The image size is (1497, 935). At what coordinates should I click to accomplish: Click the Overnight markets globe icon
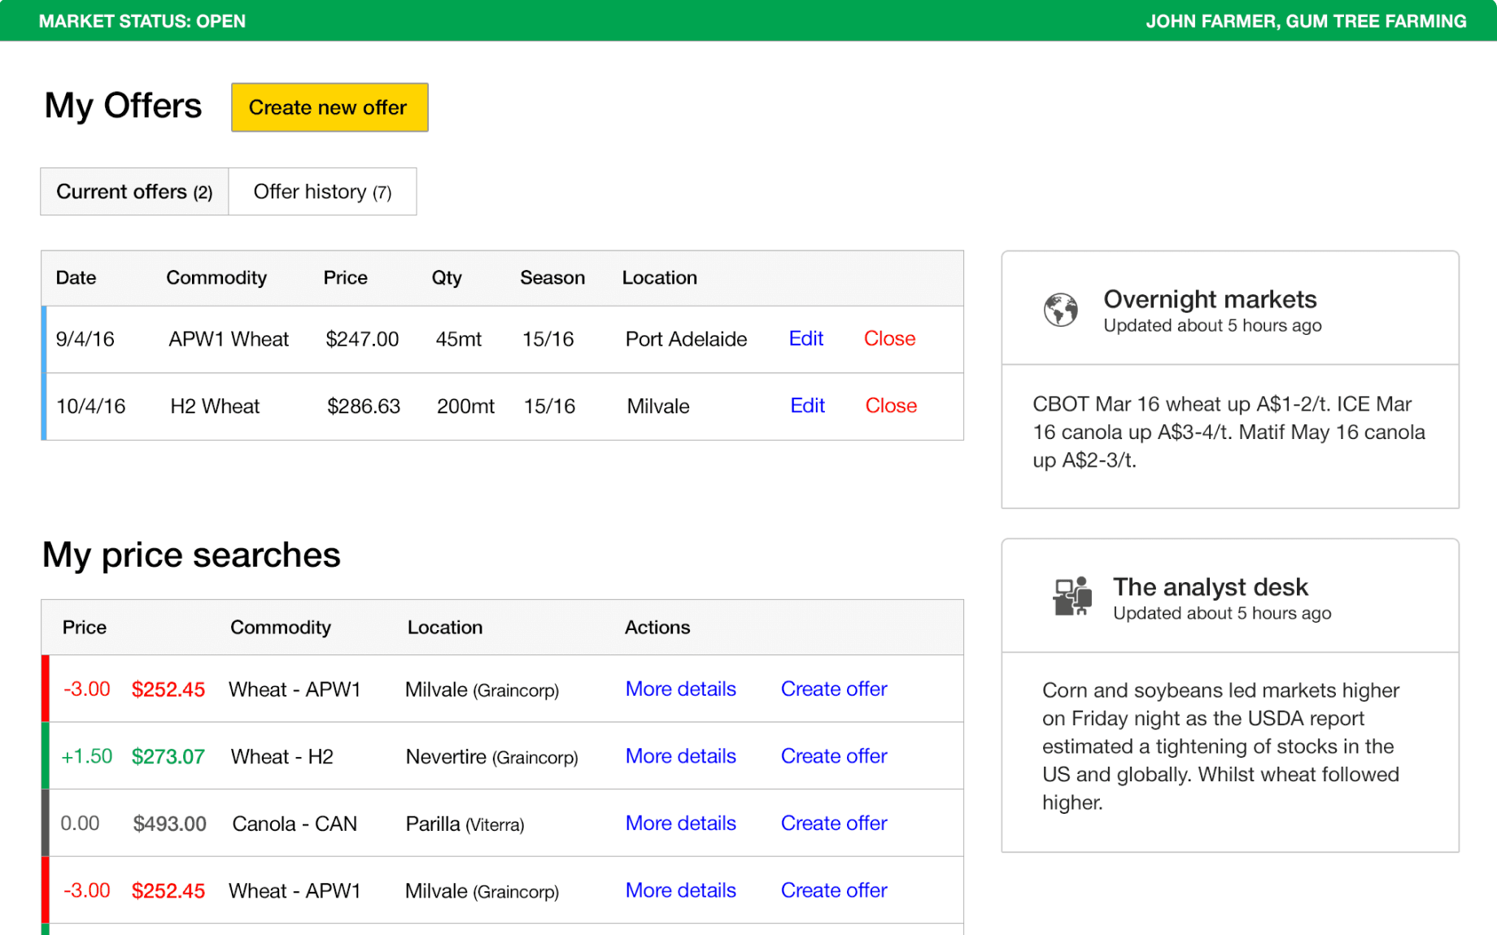tap(1060, 310)
